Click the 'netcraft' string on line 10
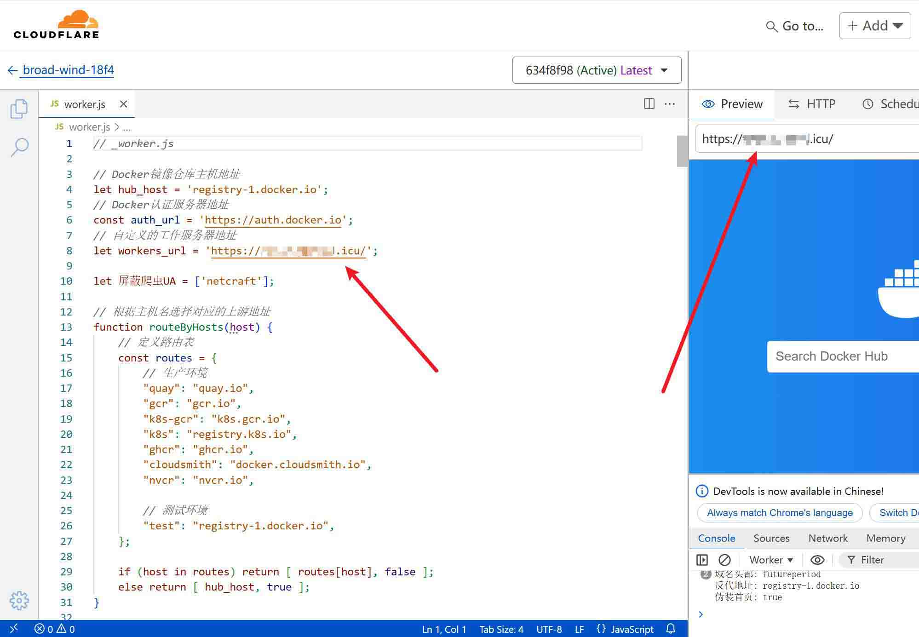This screenshot has height=637, width=919. pos(231,281)
